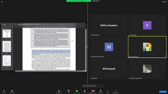Click the highlighted paragraph 'At a top level'
168x94 pixels.
coord(51,52)
